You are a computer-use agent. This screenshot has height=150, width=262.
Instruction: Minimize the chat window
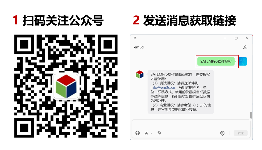coord(225,38)
